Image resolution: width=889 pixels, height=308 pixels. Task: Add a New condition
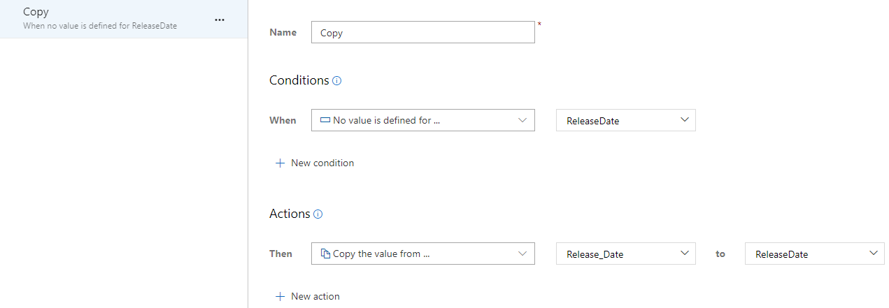(322, 163)
